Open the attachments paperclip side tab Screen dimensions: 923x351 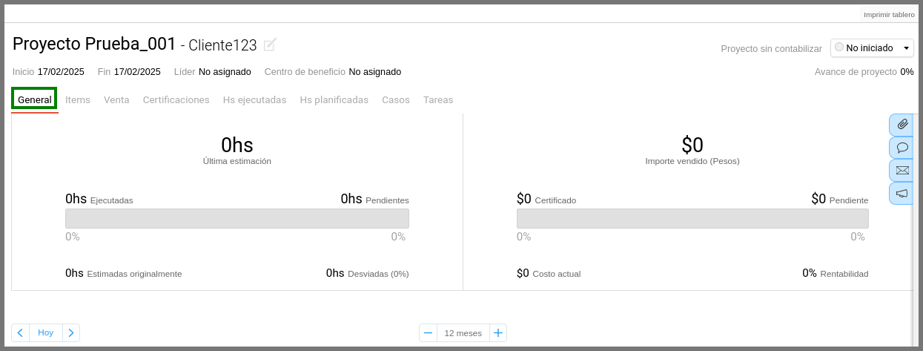point(902,125)
